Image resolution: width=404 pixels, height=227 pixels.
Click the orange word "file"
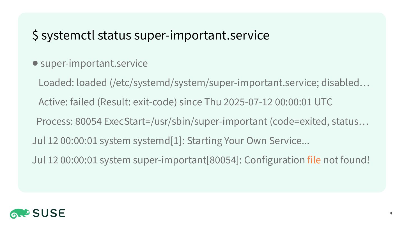pos(314,160)
